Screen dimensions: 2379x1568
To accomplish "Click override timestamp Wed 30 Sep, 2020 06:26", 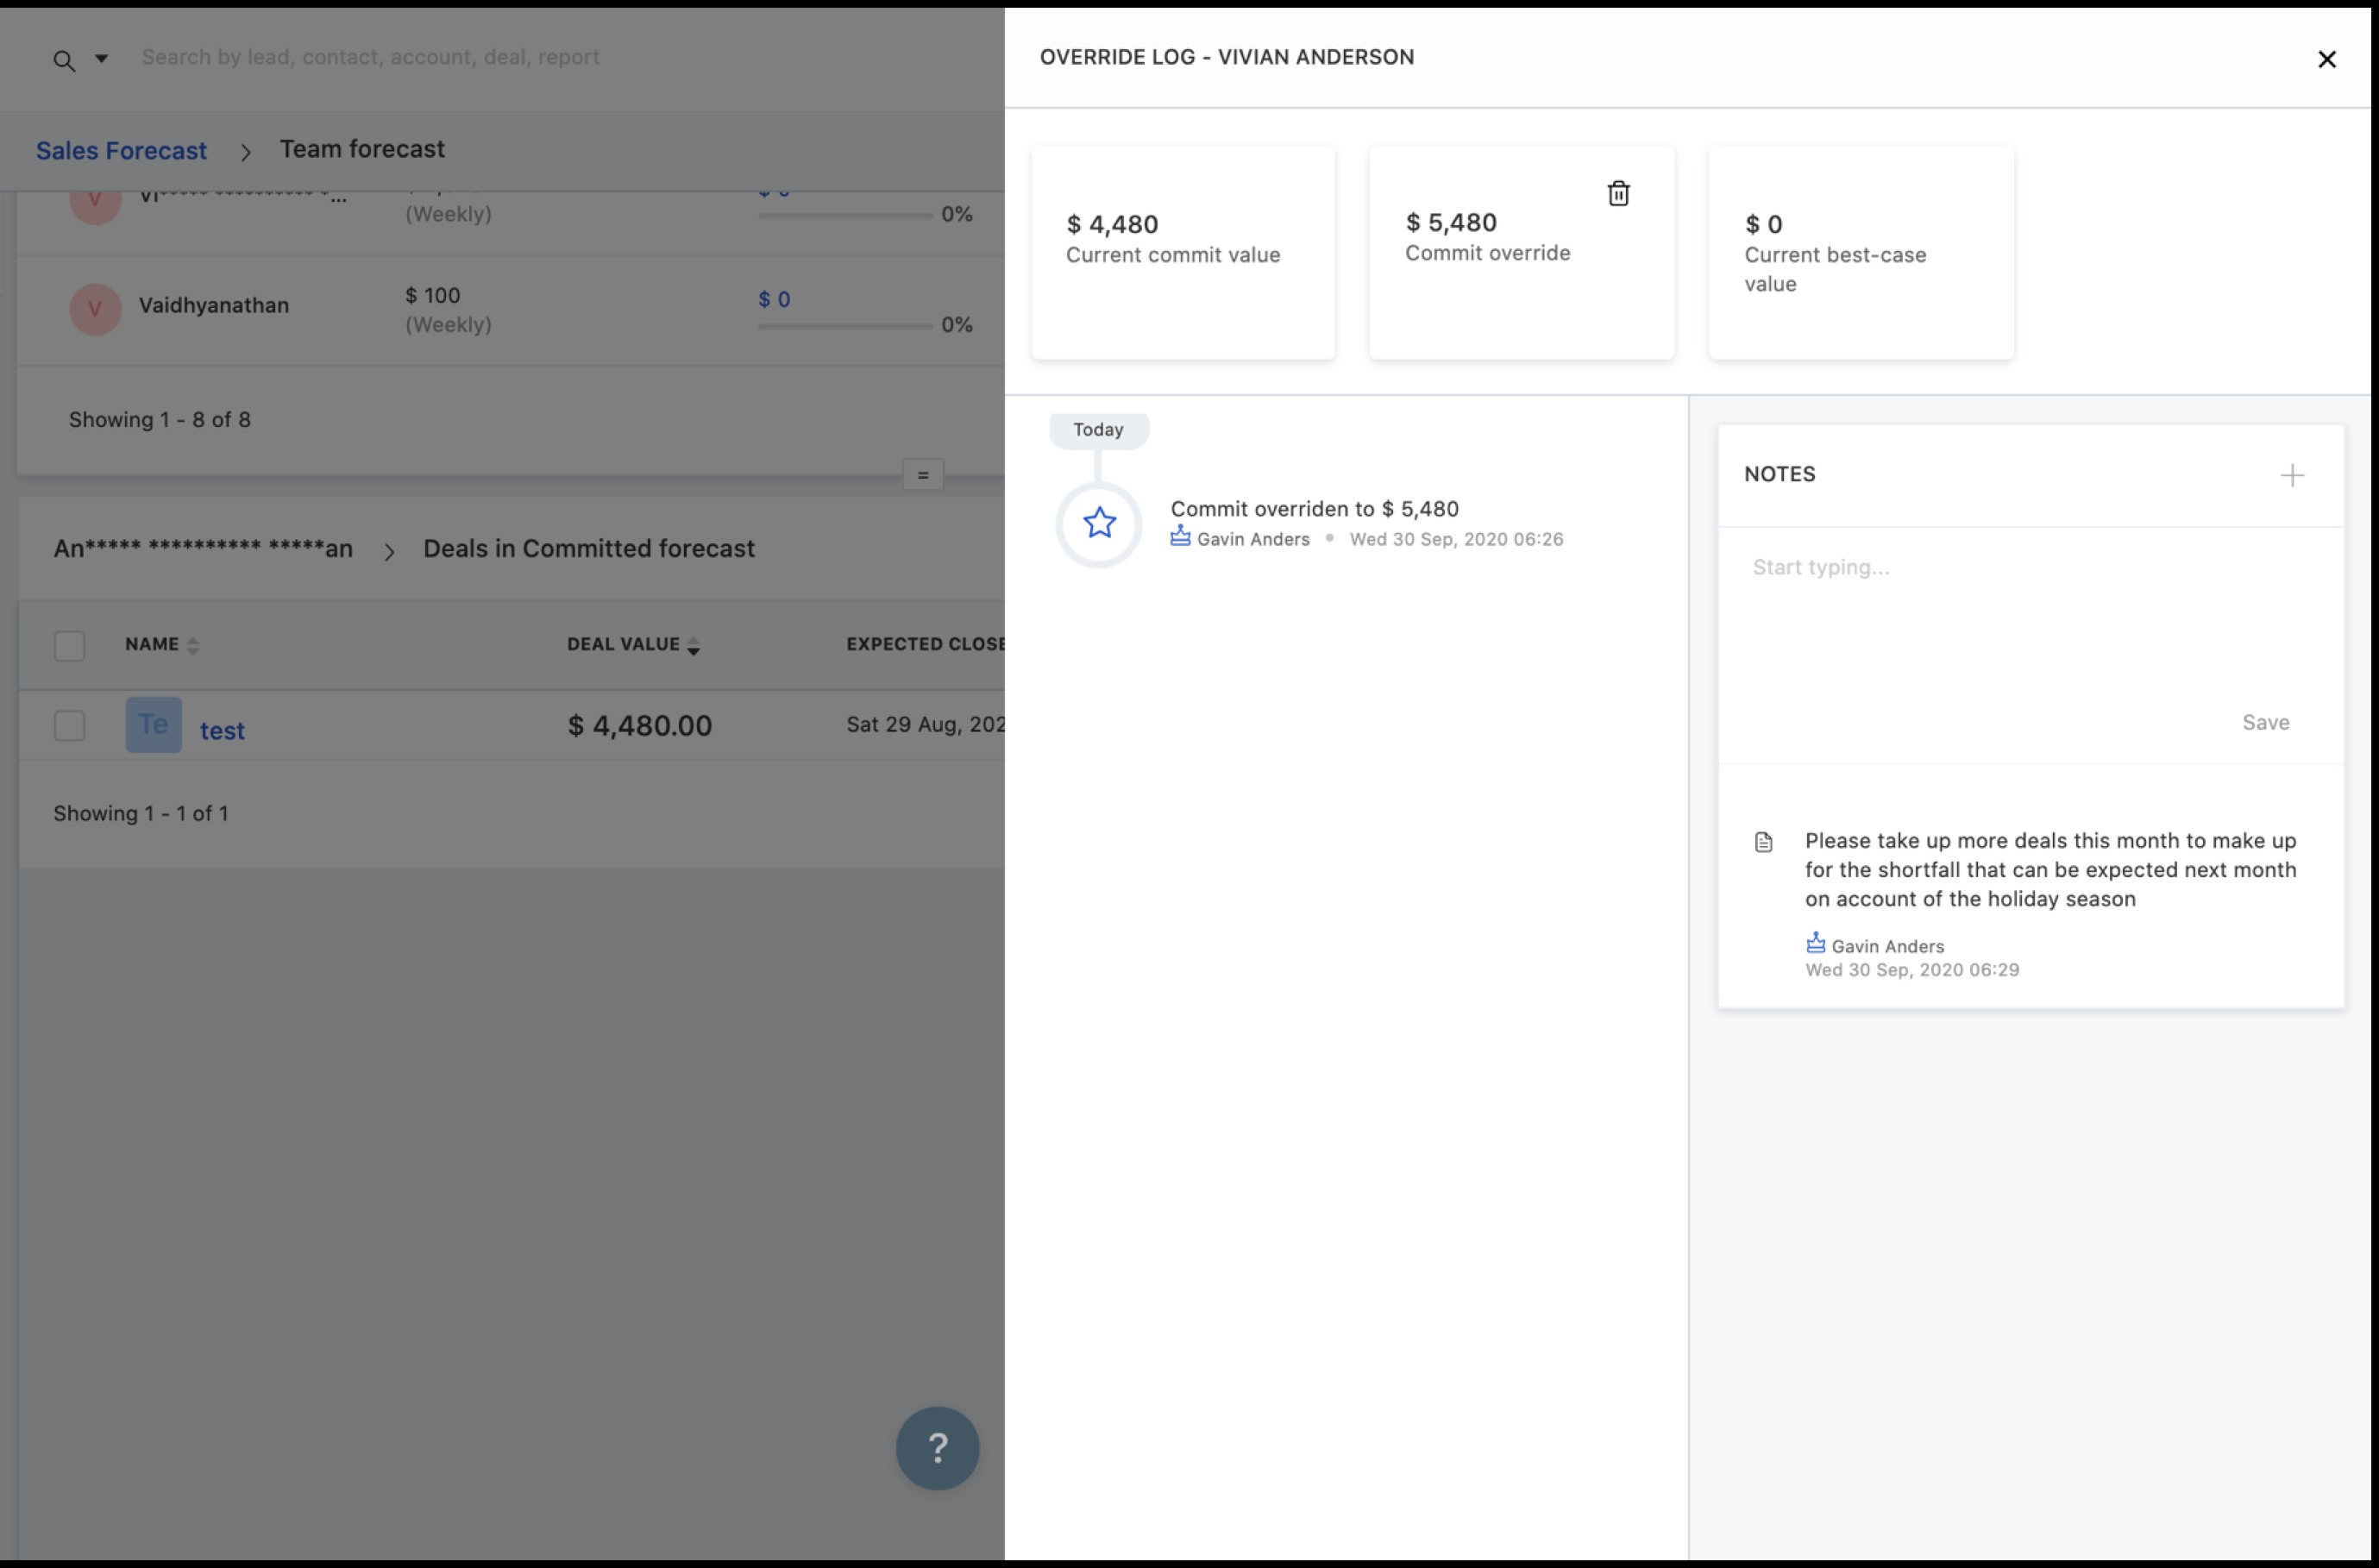I will click(x=1456, y=539).
